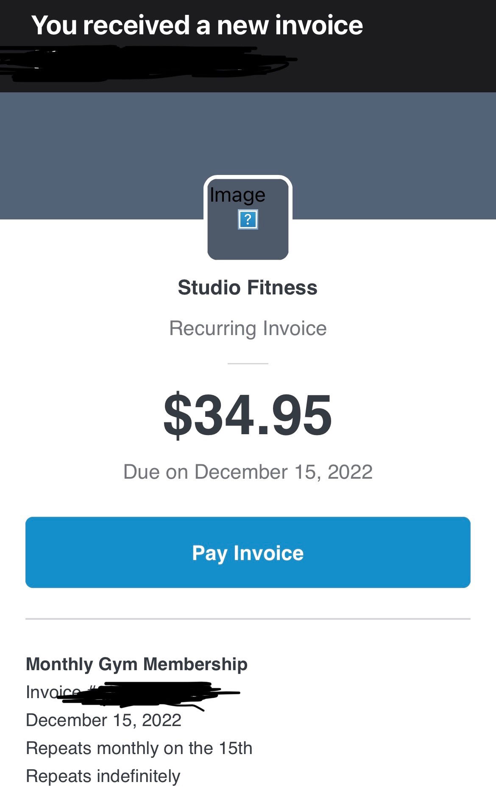Click the long separator line below Pay Invoice
This screenshot has height=807, width=496.
(x=248, y=619)
